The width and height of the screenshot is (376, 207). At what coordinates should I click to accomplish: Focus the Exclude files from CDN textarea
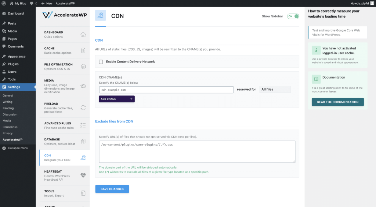pos(197,152)
